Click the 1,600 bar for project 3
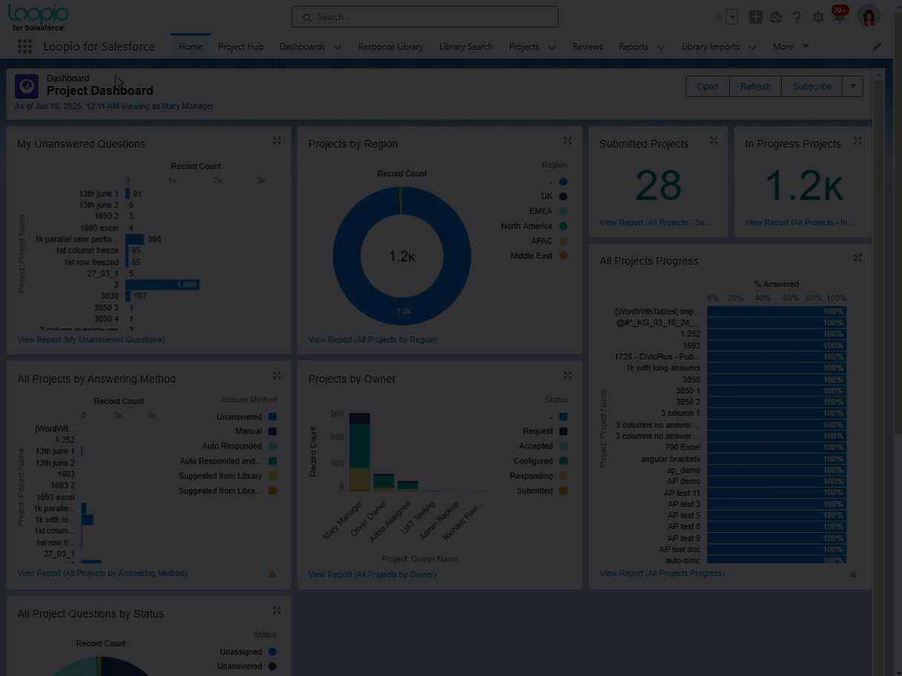Image resolution: width=902 pixels, height=676 pixels. 162,285
